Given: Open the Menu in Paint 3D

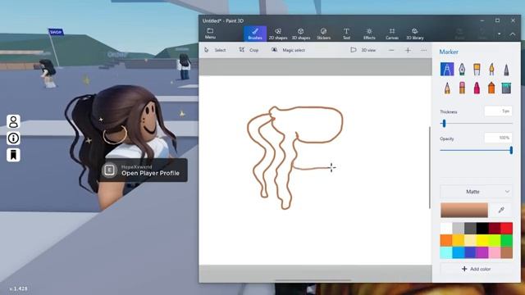Looking at the screenshot, I should click(x=210, y=34).
